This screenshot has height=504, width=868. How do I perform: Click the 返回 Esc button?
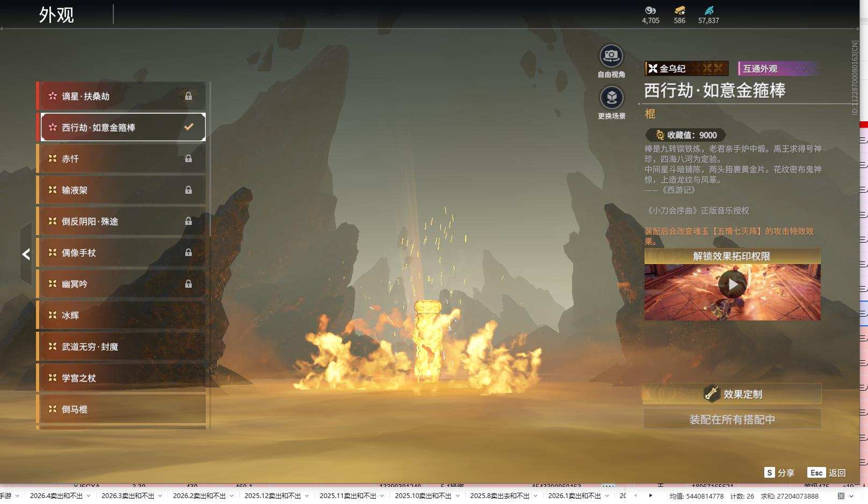(827, 473)
